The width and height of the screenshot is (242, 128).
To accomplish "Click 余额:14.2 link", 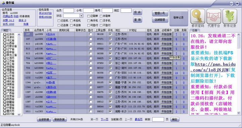I will tap(8, 20).
